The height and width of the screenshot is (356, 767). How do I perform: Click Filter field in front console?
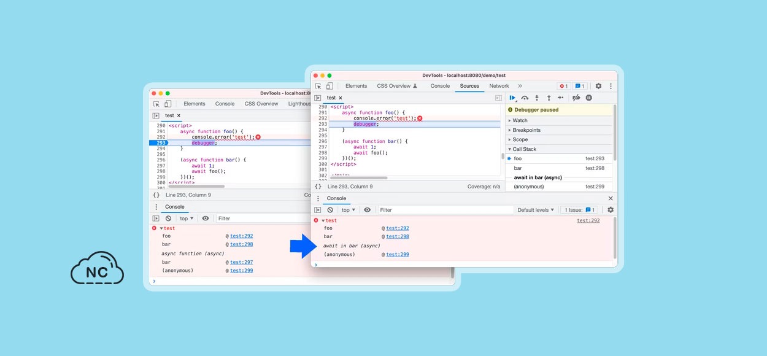[x=445, y=210]
